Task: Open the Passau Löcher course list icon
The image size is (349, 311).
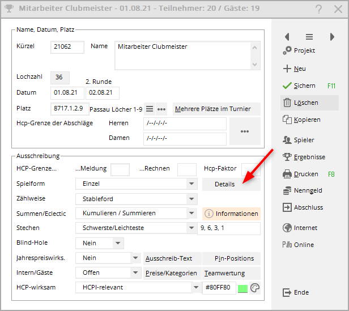Action: (150, 109)
